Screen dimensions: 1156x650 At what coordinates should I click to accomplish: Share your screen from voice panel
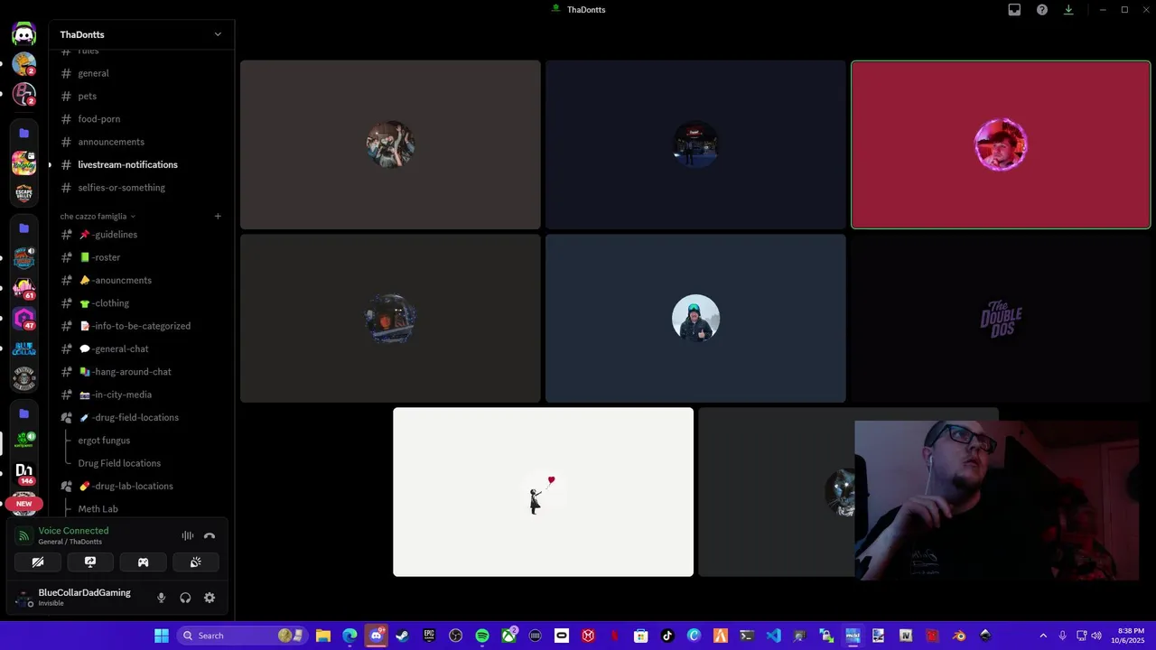(90, 562)
